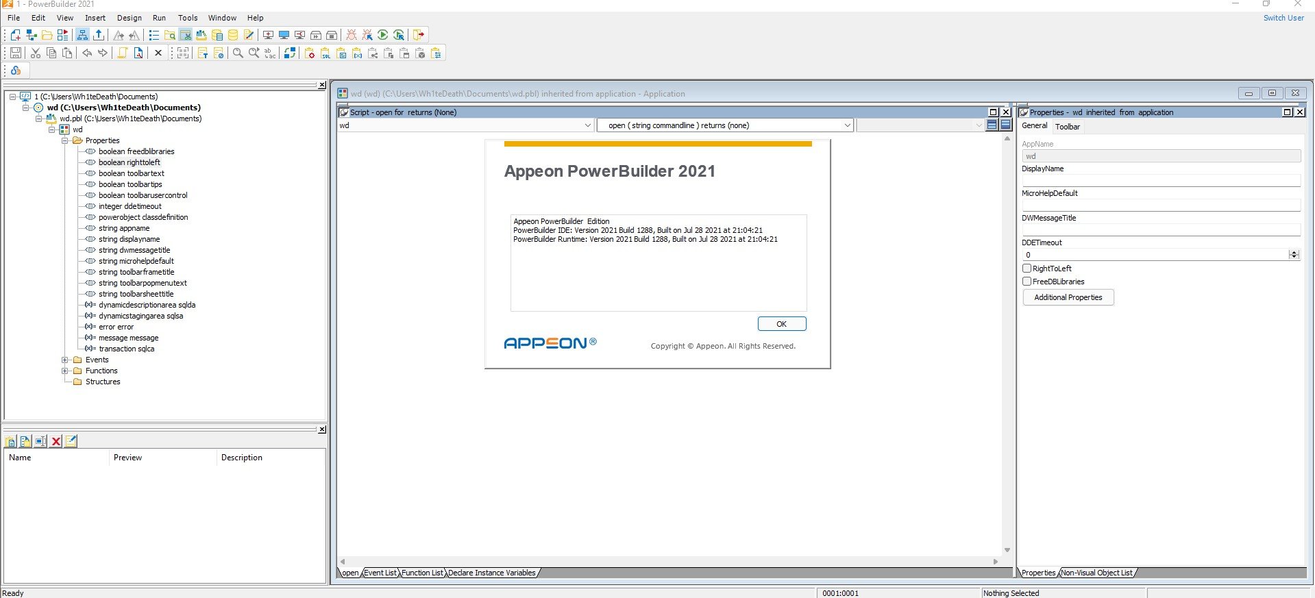Click the Replace ab-ac toolbar icon
1315x598 pixels.
pos(270,53)
